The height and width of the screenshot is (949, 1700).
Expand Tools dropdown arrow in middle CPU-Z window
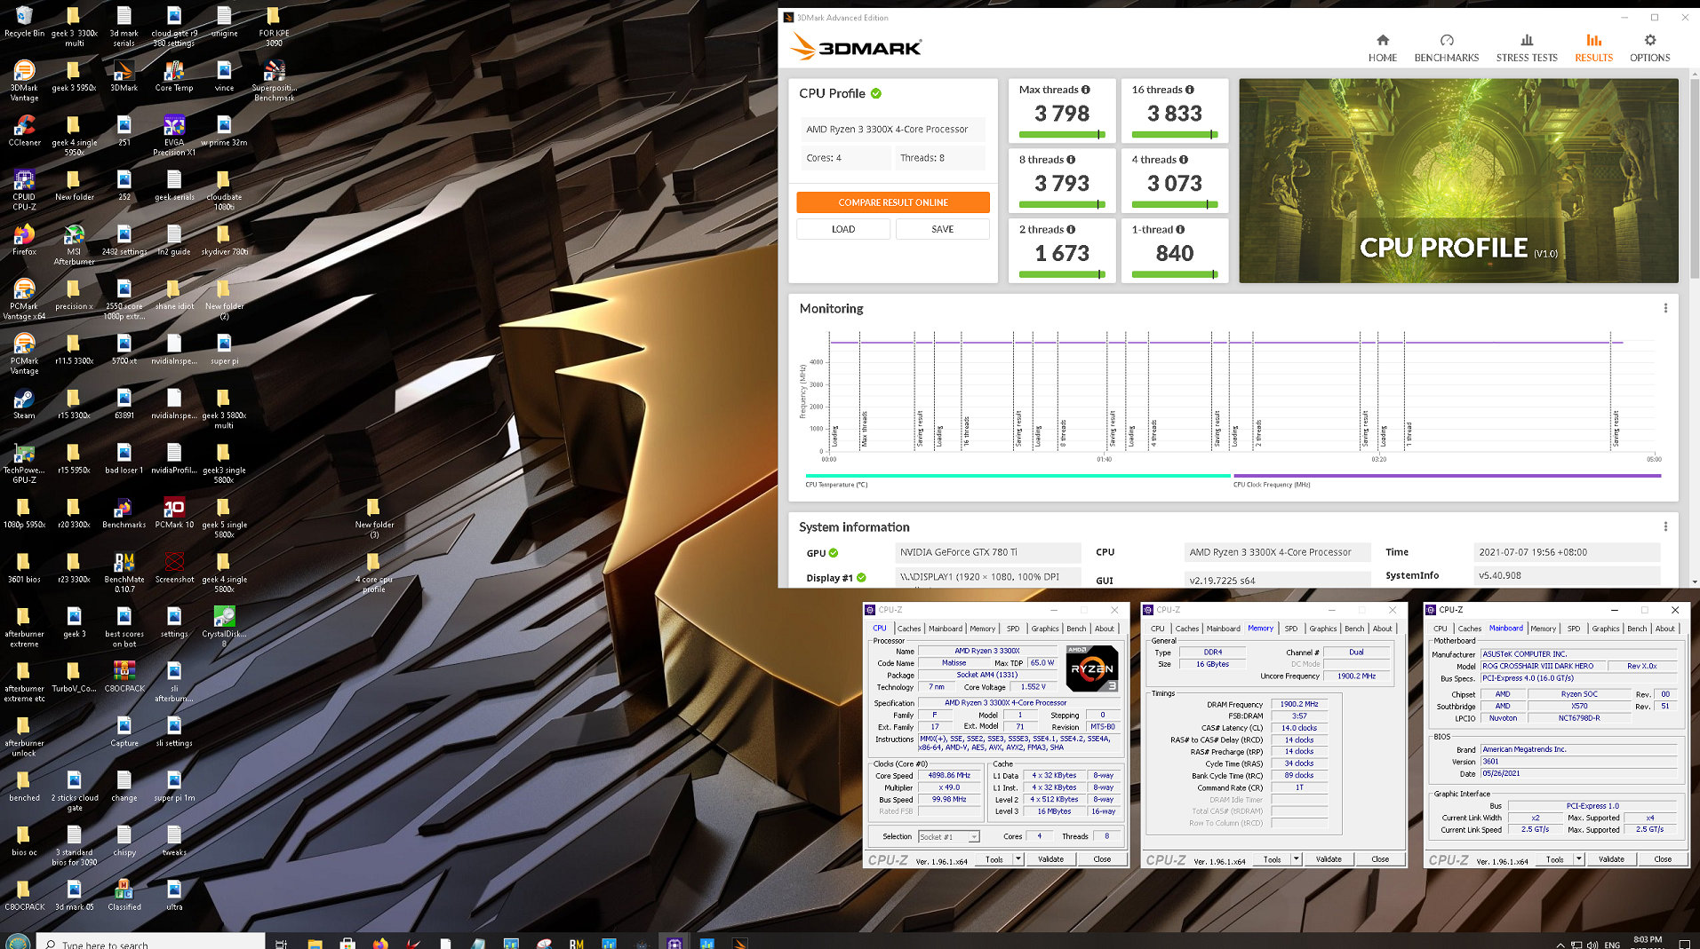point(1297,858)
